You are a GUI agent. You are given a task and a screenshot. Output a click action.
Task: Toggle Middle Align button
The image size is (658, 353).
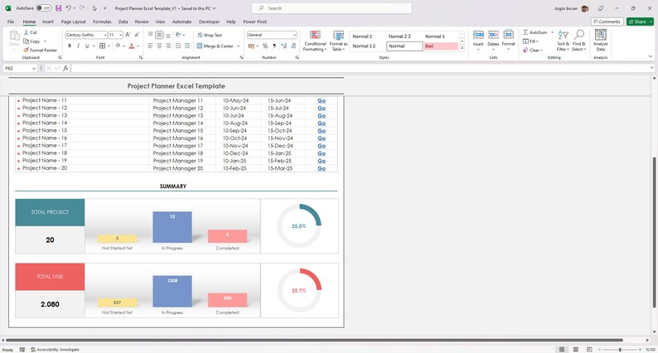click(159, 35)
